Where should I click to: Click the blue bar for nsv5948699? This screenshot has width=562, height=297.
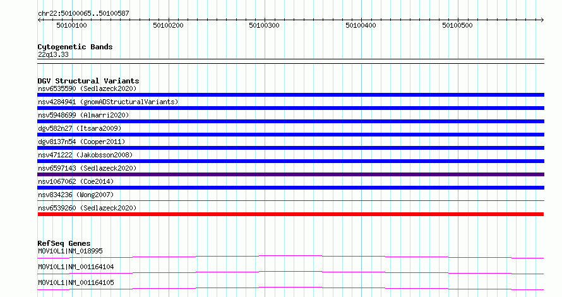click(x=290, y=121)
